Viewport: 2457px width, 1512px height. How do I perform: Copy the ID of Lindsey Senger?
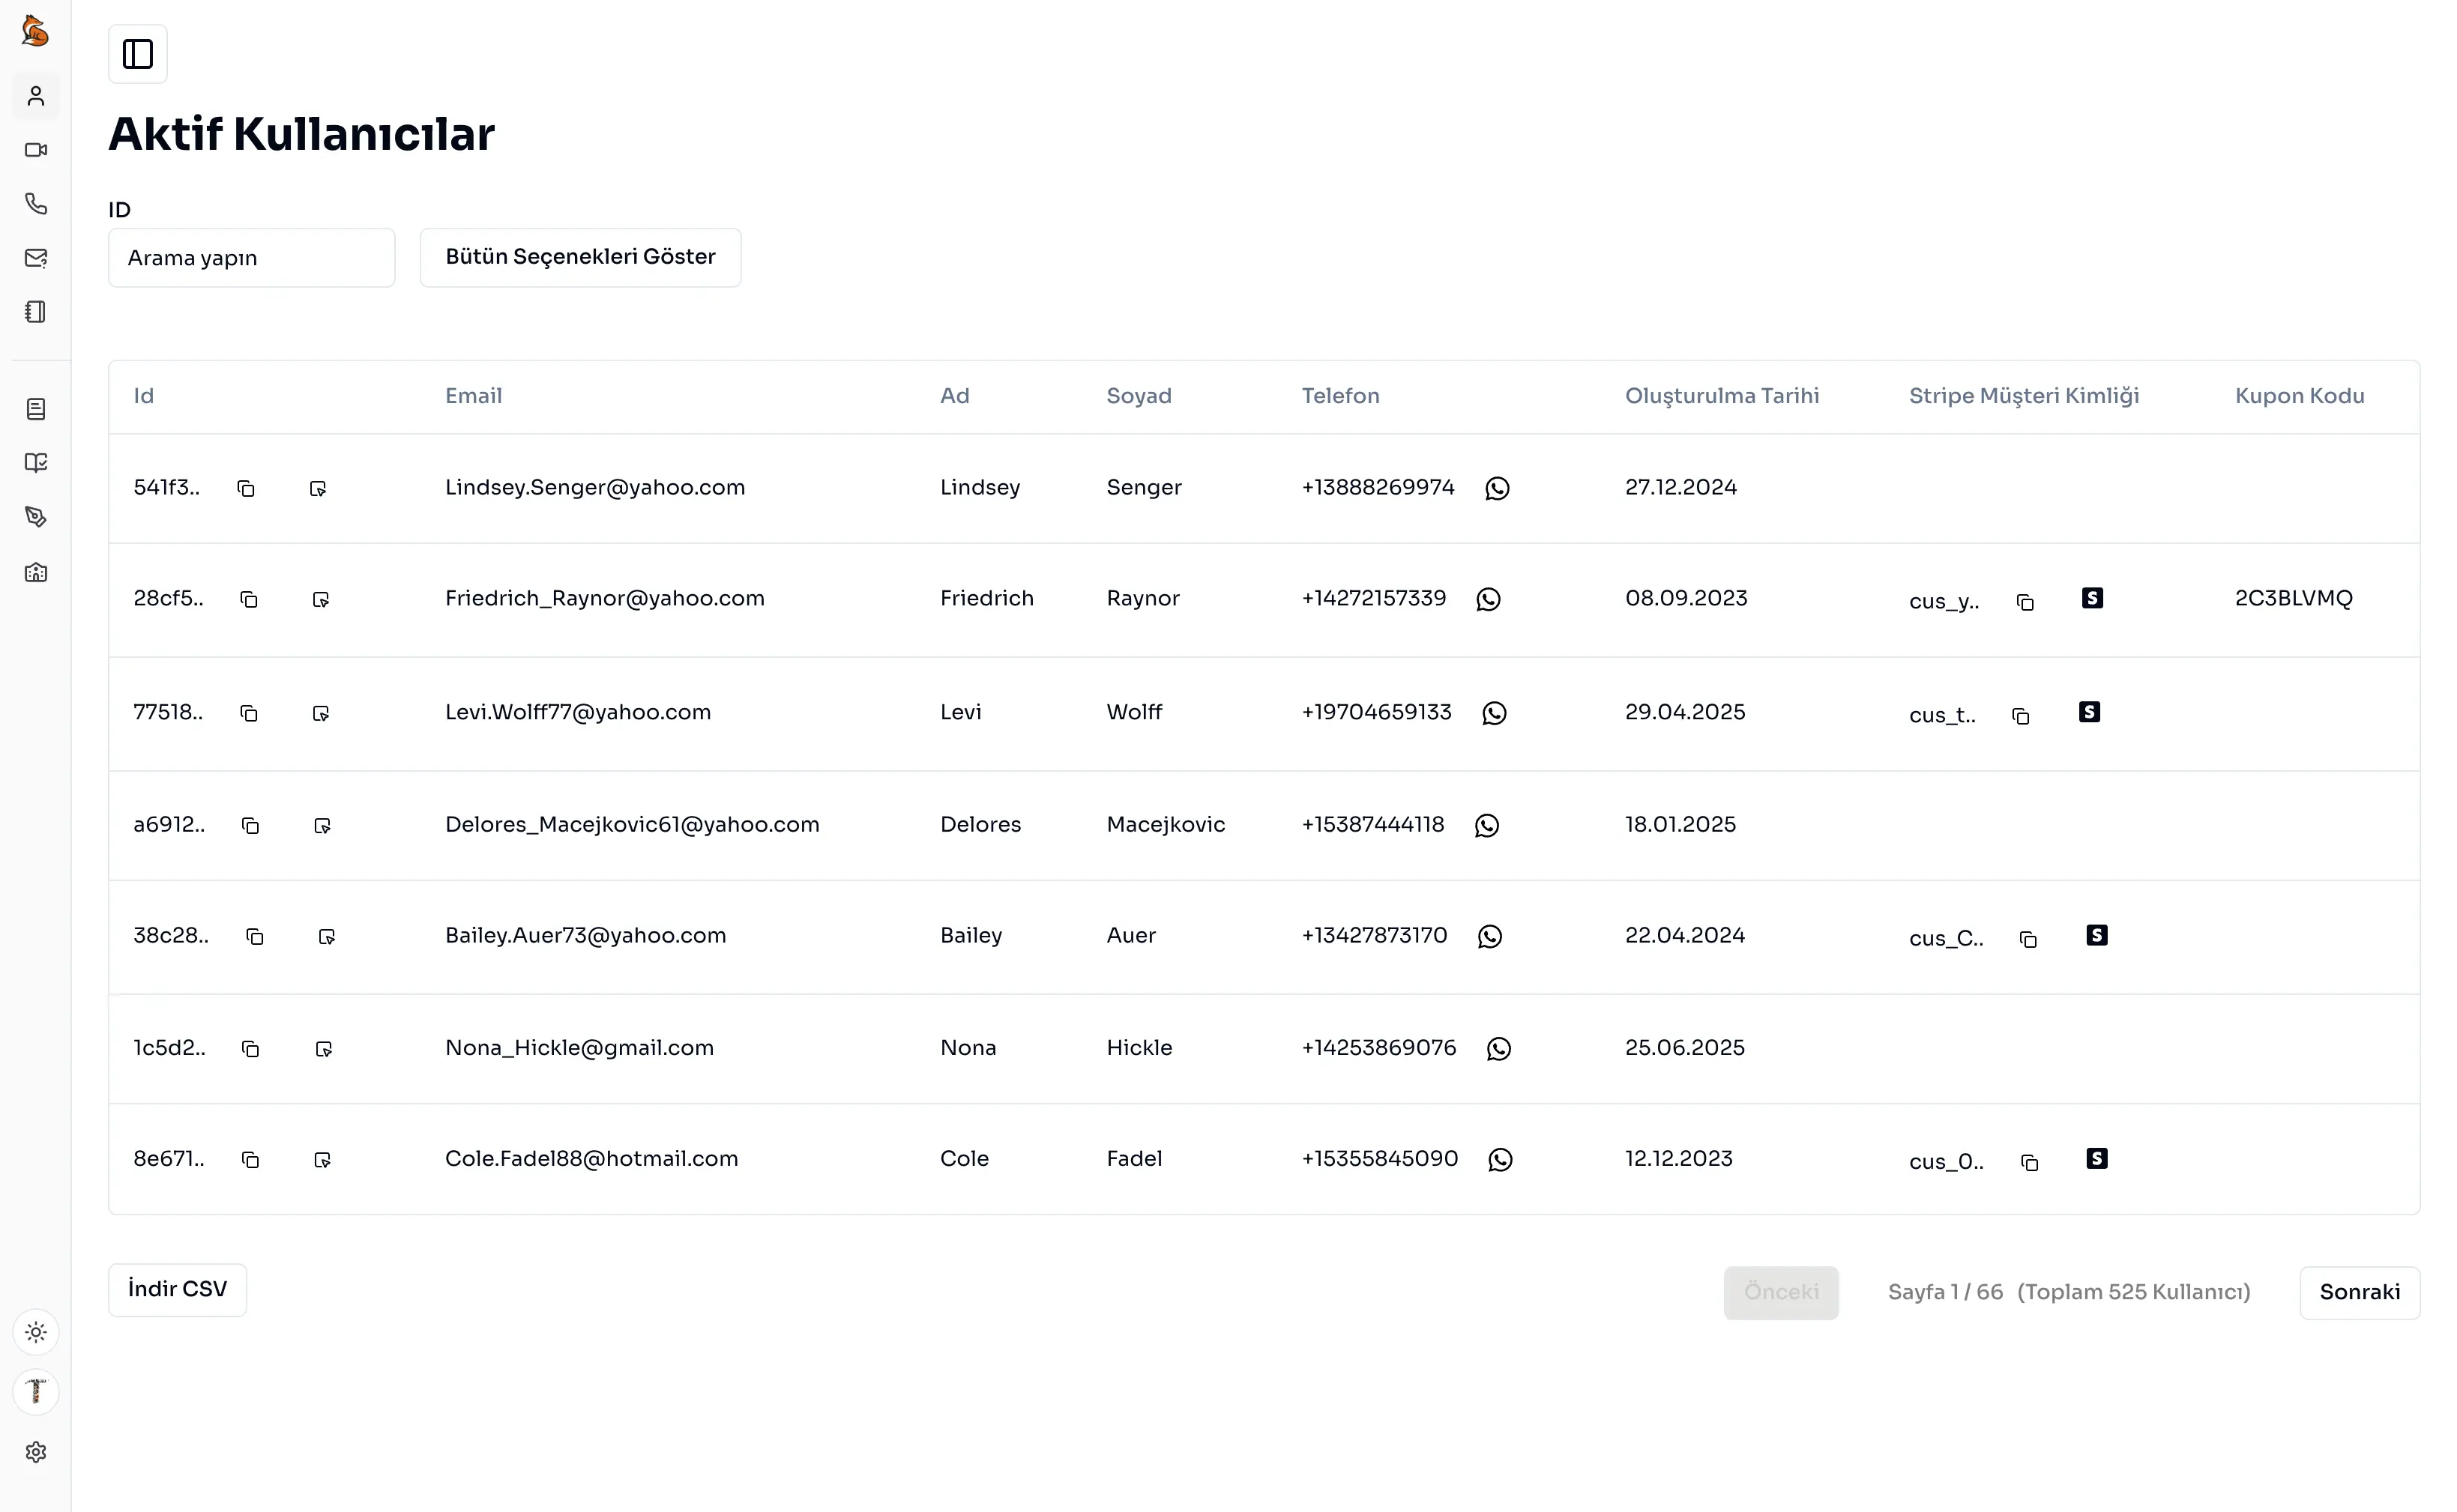(246, 489)
